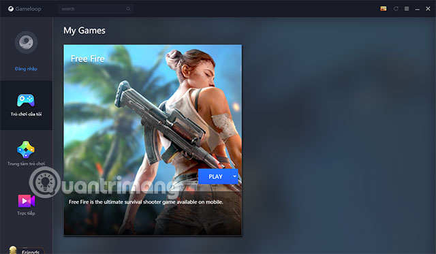Open the Friends panel at the sidebar bottom
The width and height of the screenshot is (436, 254).
[27, 250]
